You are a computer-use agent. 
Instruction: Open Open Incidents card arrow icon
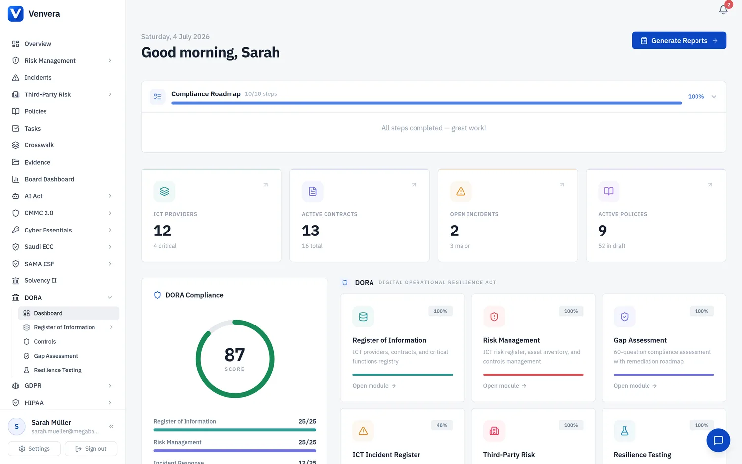point(562,185)
